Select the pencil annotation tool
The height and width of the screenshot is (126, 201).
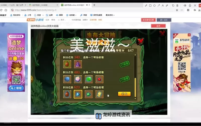(146, 5)
